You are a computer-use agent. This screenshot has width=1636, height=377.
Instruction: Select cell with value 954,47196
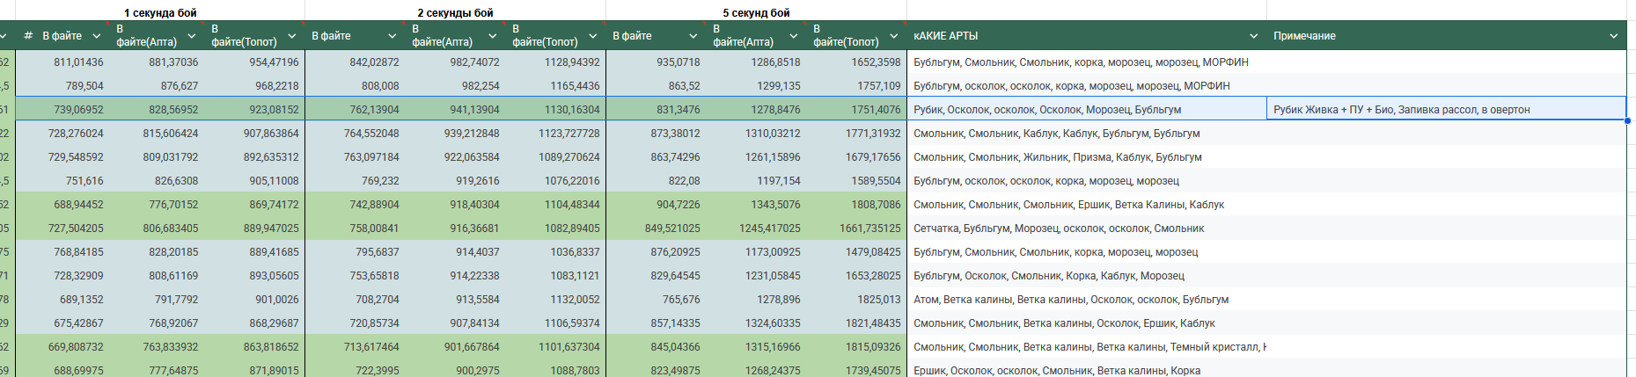254,62
